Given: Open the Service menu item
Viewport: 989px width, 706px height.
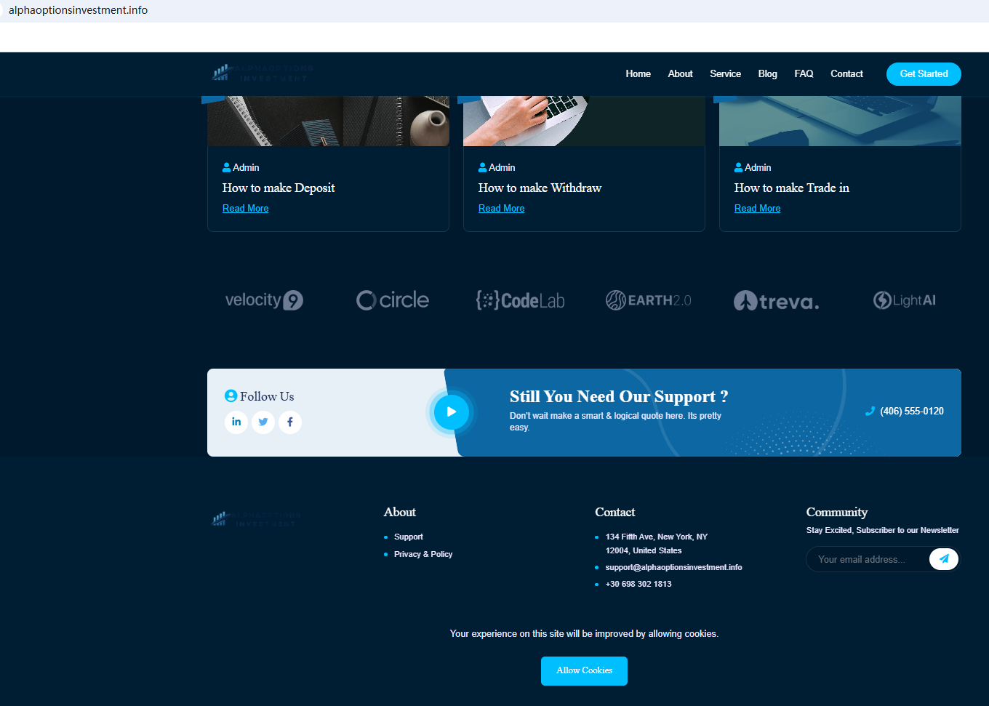Looking at the screenshot, I should click(726, 74).
